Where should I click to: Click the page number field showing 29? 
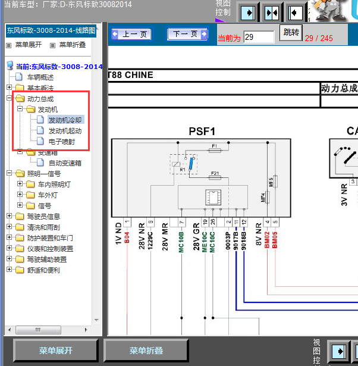[x=259, y=37]
